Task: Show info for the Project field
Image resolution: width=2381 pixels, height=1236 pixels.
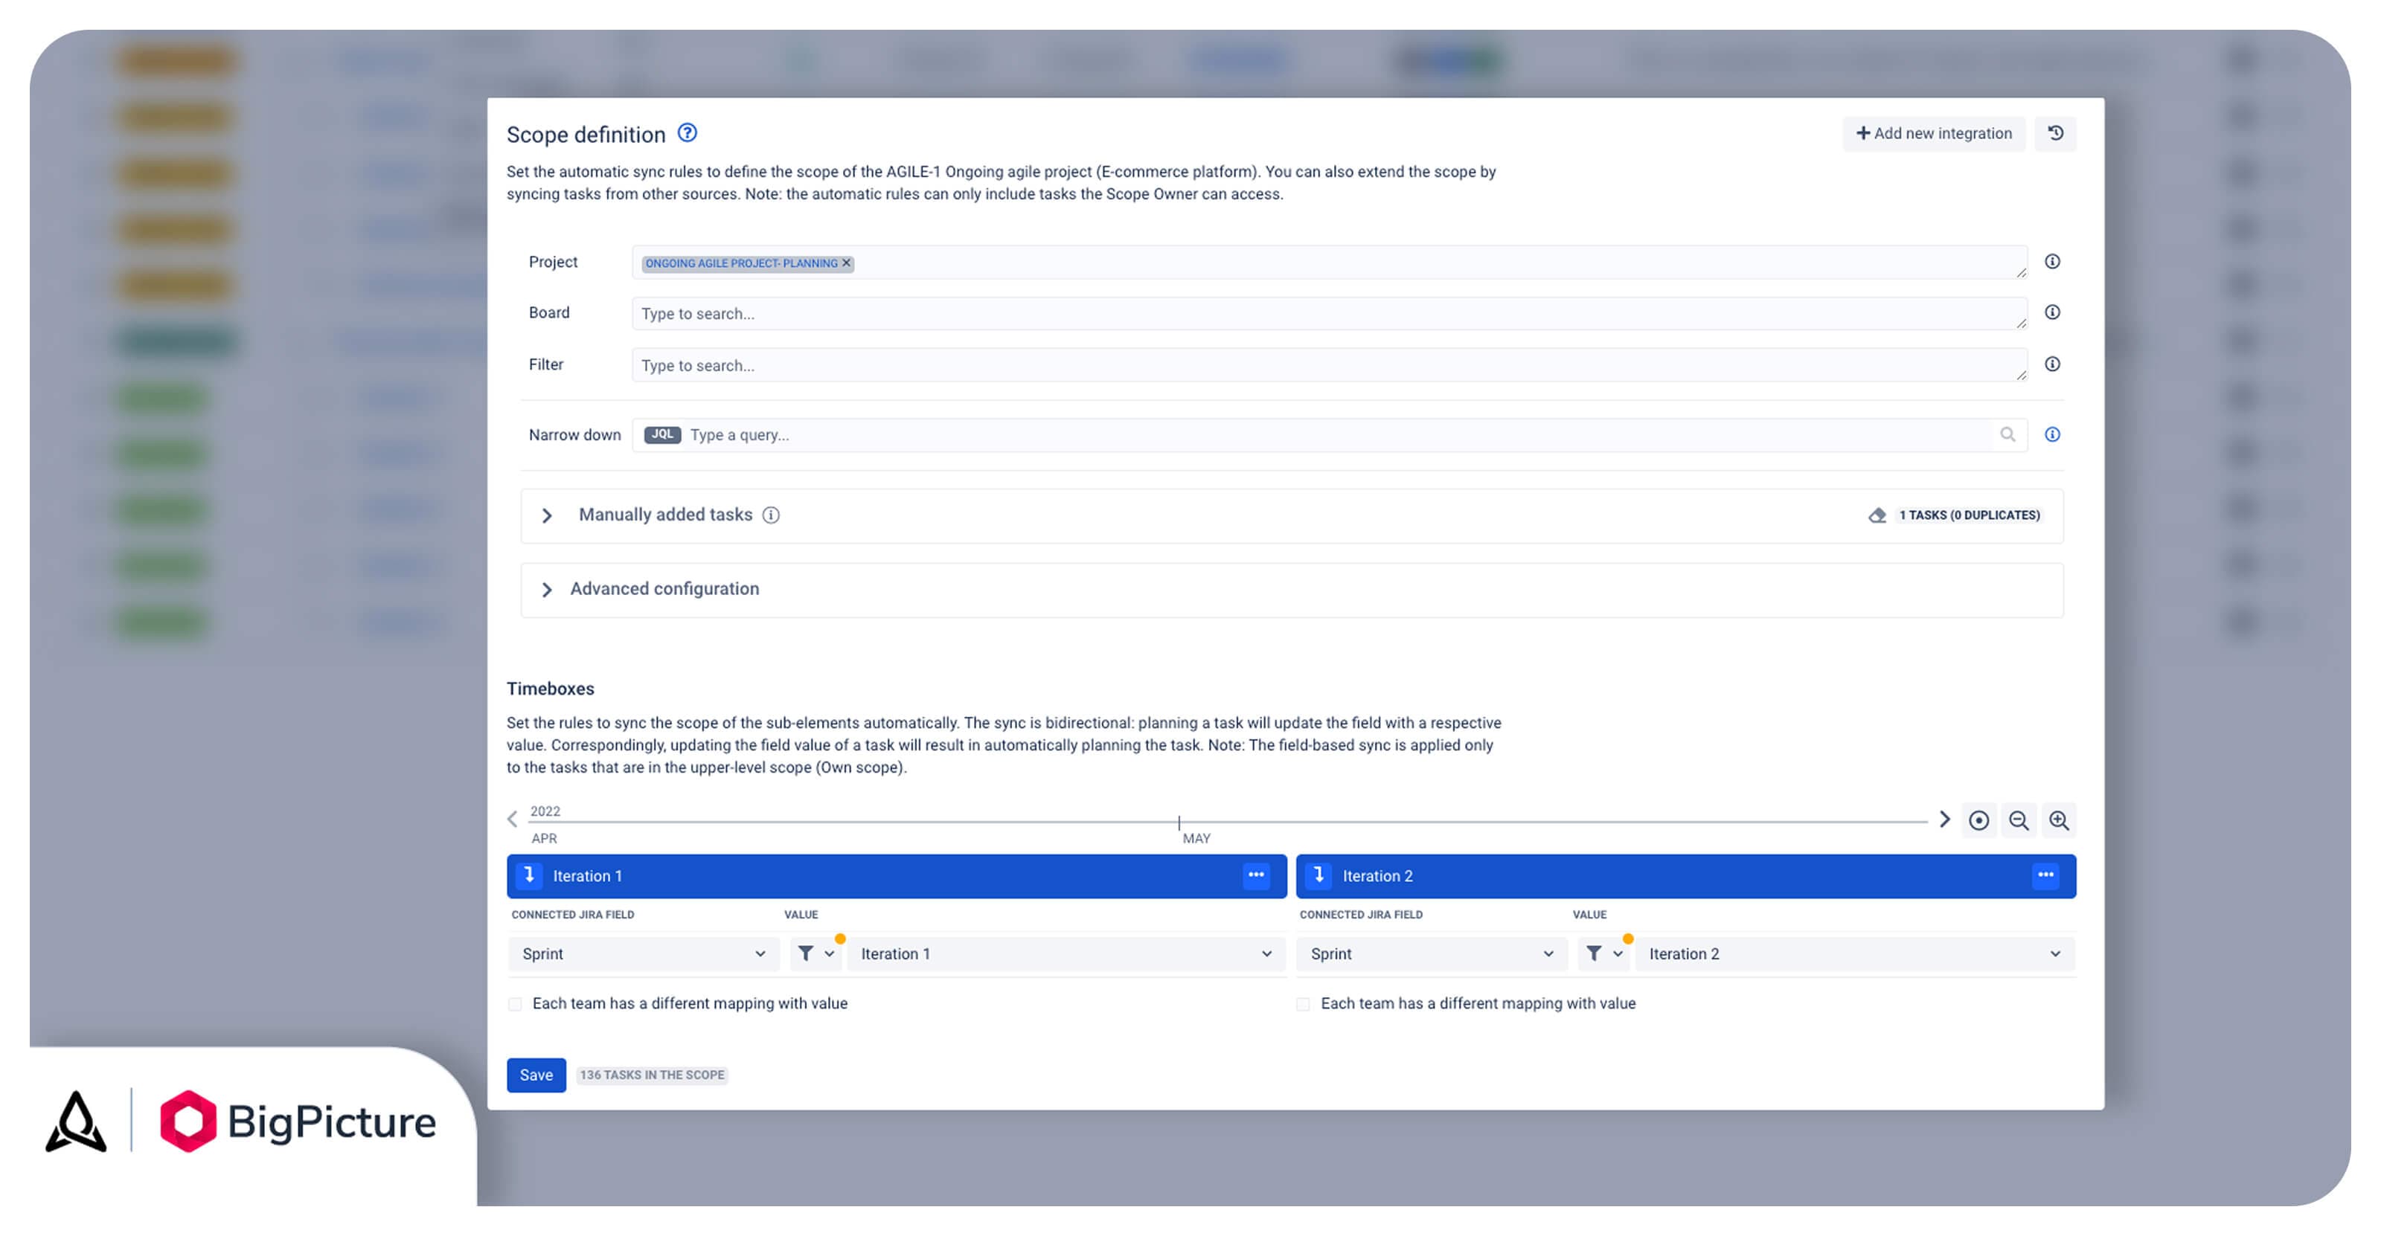Action: 2052,263
